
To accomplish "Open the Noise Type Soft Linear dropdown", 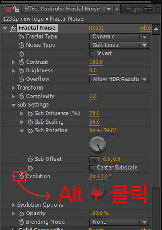I will [119, 45].
